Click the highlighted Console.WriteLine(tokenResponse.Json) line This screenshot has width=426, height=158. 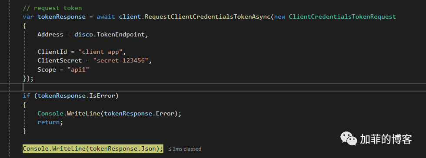click(x=93, y=148)
